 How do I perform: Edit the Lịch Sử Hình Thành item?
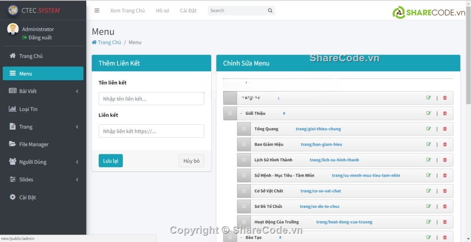(429, 160)
